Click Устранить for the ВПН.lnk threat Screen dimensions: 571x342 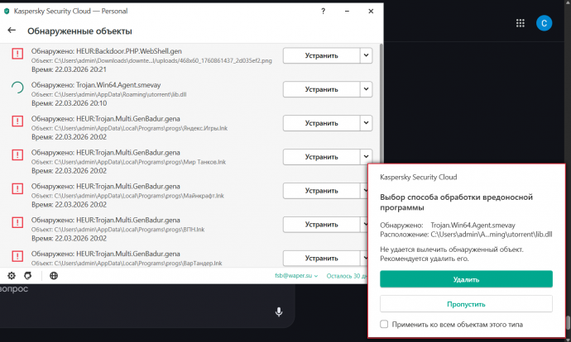[321, 224]
